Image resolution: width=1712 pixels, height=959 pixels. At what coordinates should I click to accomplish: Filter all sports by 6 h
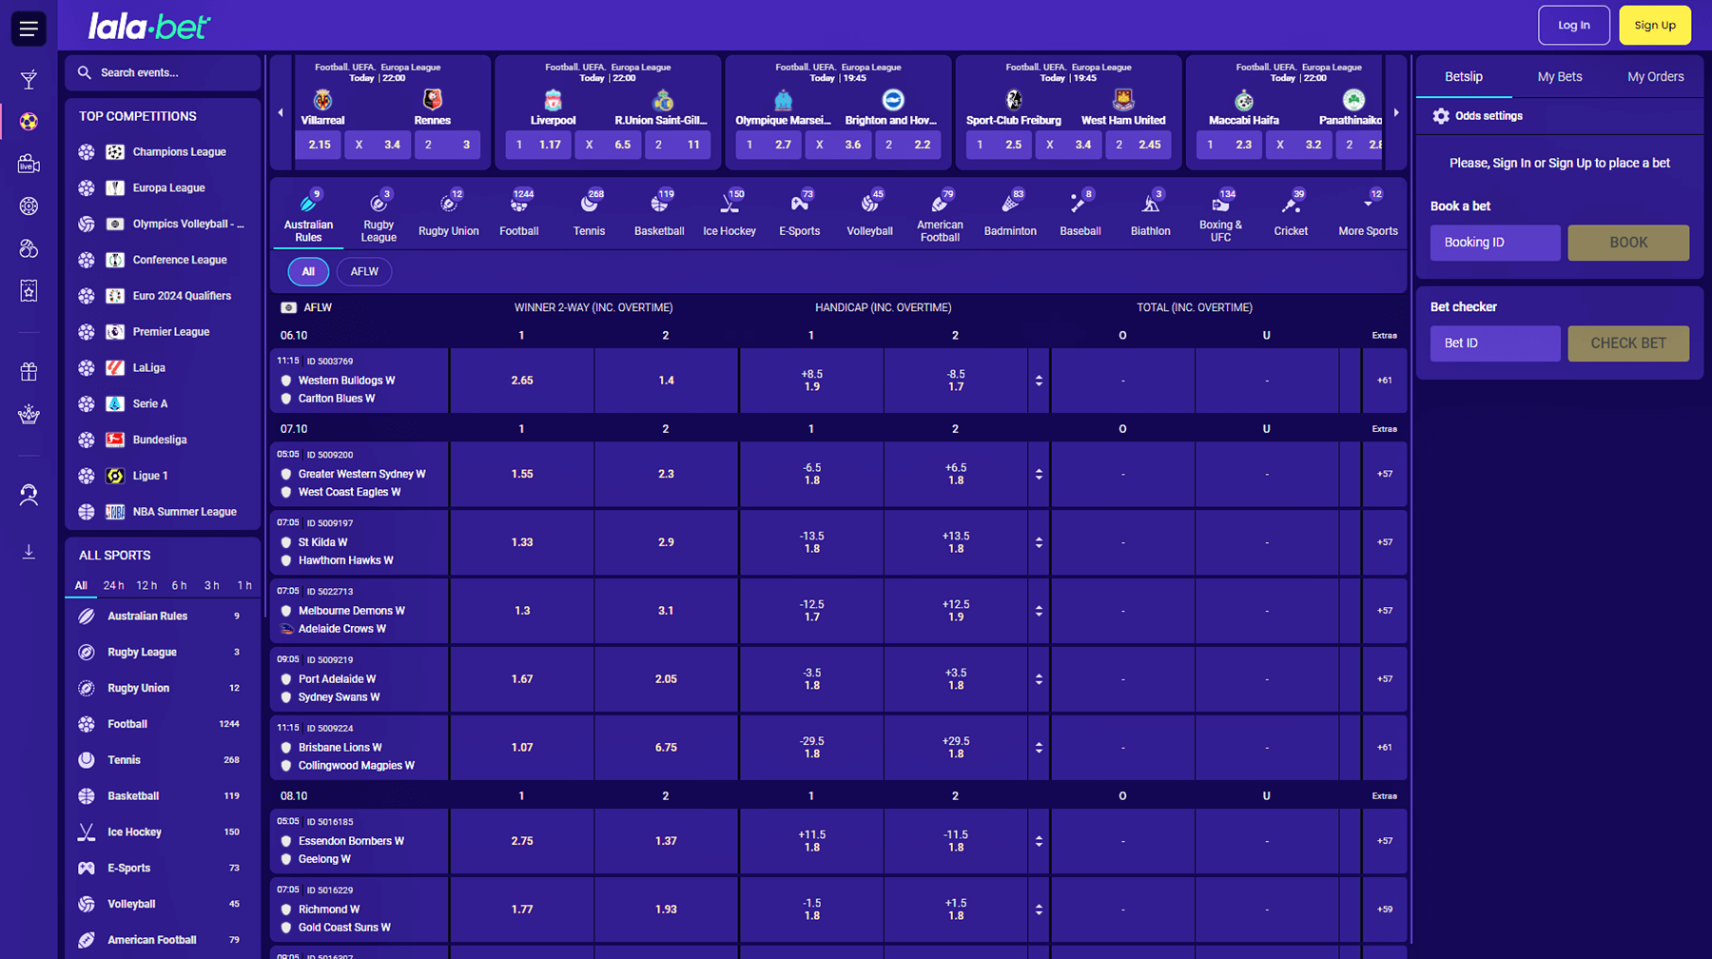(179, 586)
